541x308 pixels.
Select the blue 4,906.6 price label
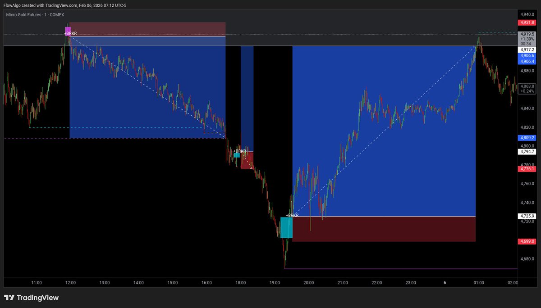527,55
